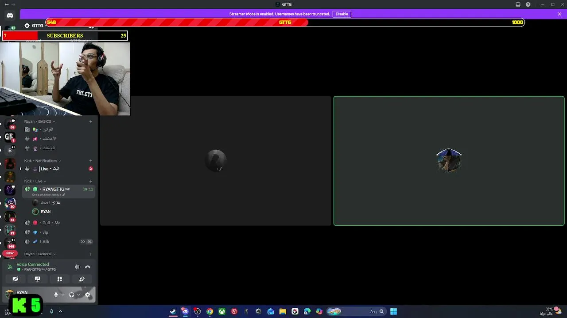
Task: Start an activity from voice panel
Action: point(60,279)
